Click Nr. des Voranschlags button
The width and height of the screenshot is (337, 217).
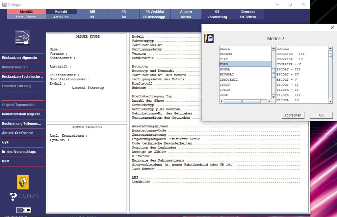(x=23, y=152)
